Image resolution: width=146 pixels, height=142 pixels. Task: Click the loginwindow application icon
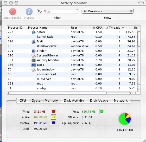tap(34, 70)
